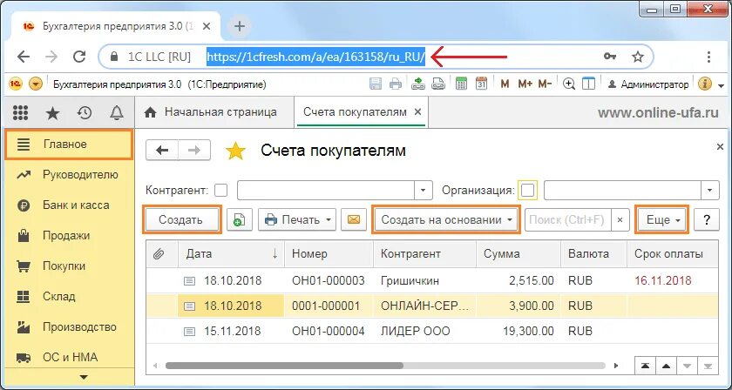732x390 pixels.
Task: Jump to the last list row with the bottom arrow
Action: (x=708, y=366)
